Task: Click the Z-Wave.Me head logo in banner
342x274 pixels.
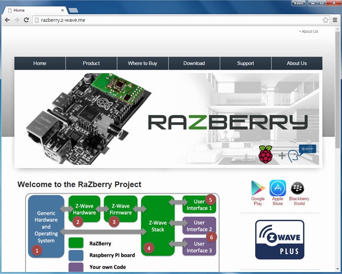Action: point(302,153)
